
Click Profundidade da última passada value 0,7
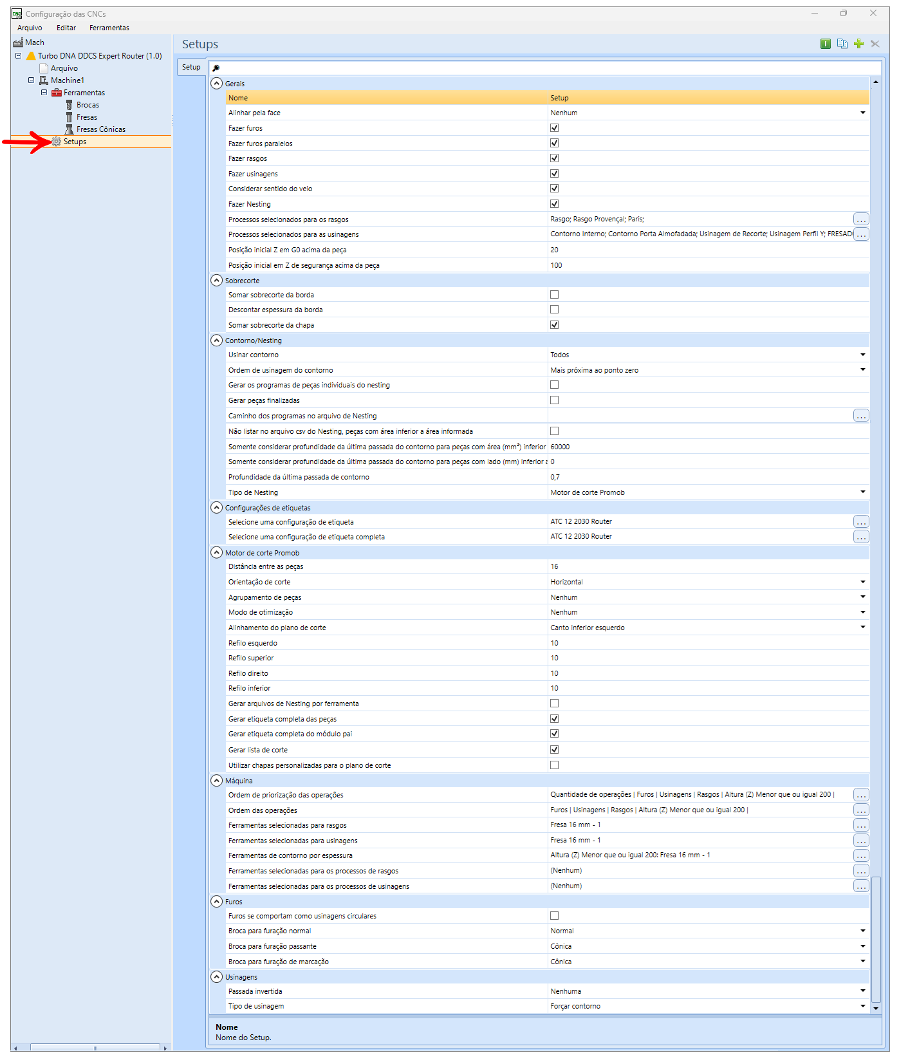point(709,477)
